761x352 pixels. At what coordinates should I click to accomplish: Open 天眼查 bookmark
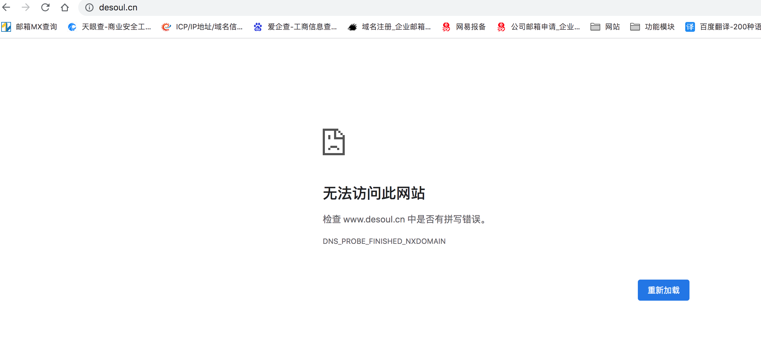pyautogui.click(x=109, y=27)
